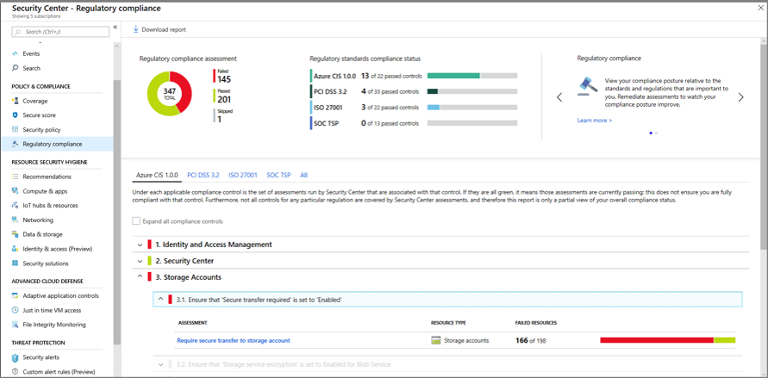Select the first carousel page dot

651,133
